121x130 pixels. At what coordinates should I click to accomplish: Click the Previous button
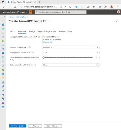coord(35,126)
